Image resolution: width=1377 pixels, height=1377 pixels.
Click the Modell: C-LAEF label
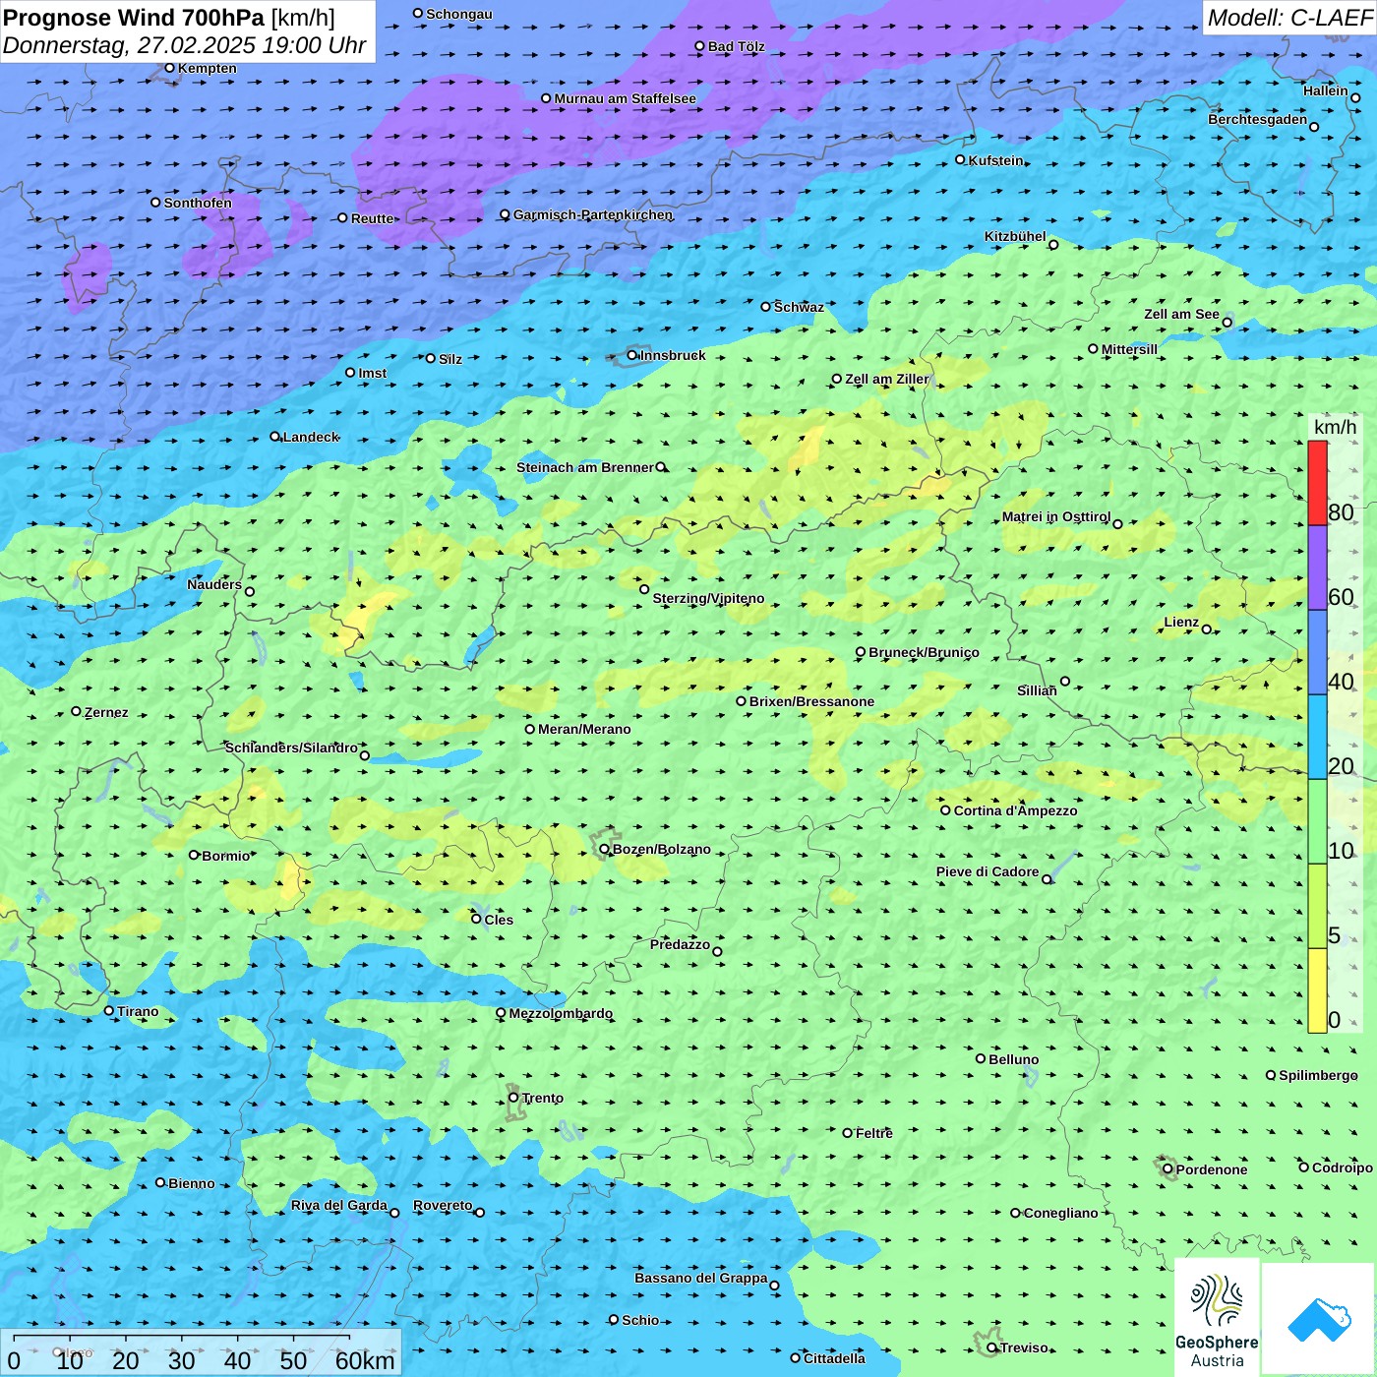(1288, 18)
